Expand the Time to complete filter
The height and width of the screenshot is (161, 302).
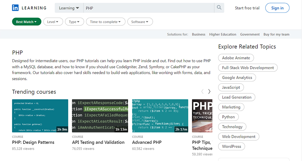pos(106,22)
